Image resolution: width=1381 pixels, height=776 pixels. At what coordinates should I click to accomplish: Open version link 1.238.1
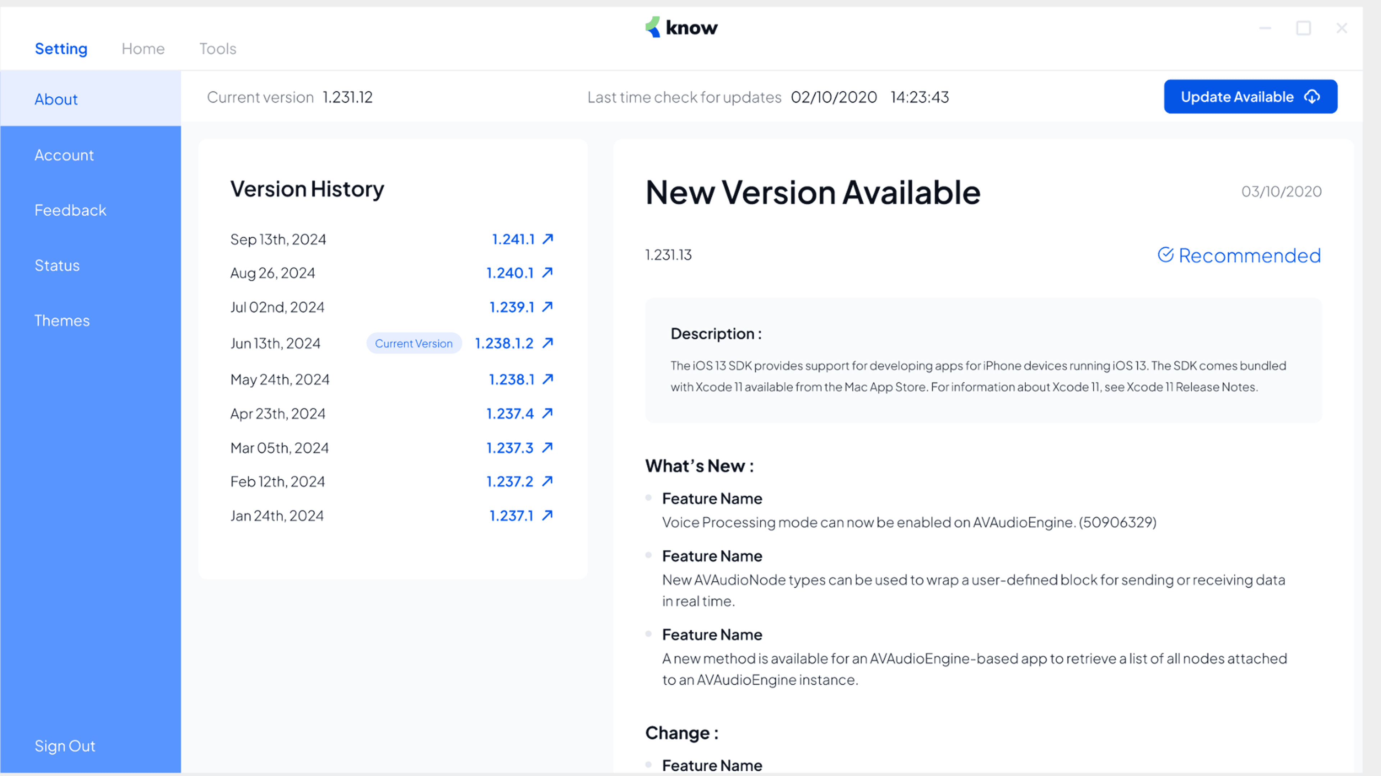(x=512, y=380)
